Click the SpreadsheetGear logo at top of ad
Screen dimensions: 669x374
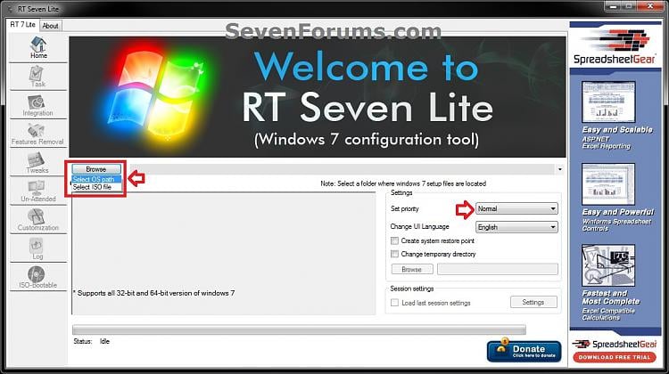pyautogui.click(x=615, y=47)
